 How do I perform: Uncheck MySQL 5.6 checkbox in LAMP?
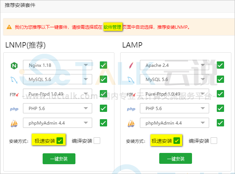point(220,79)
